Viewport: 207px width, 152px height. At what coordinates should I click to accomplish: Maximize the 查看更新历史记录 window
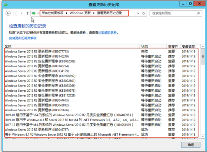click(190, 4)
